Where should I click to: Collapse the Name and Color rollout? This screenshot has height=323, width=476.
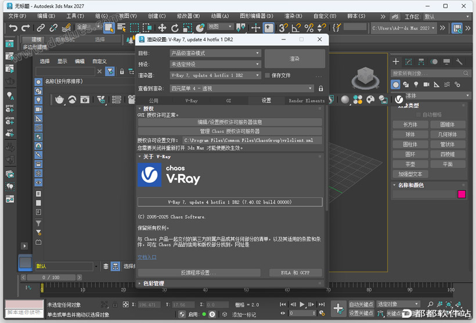[394, 185]
